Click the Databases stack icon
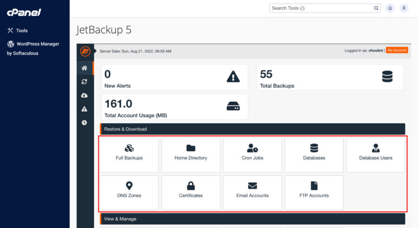 tap(314, 148)
